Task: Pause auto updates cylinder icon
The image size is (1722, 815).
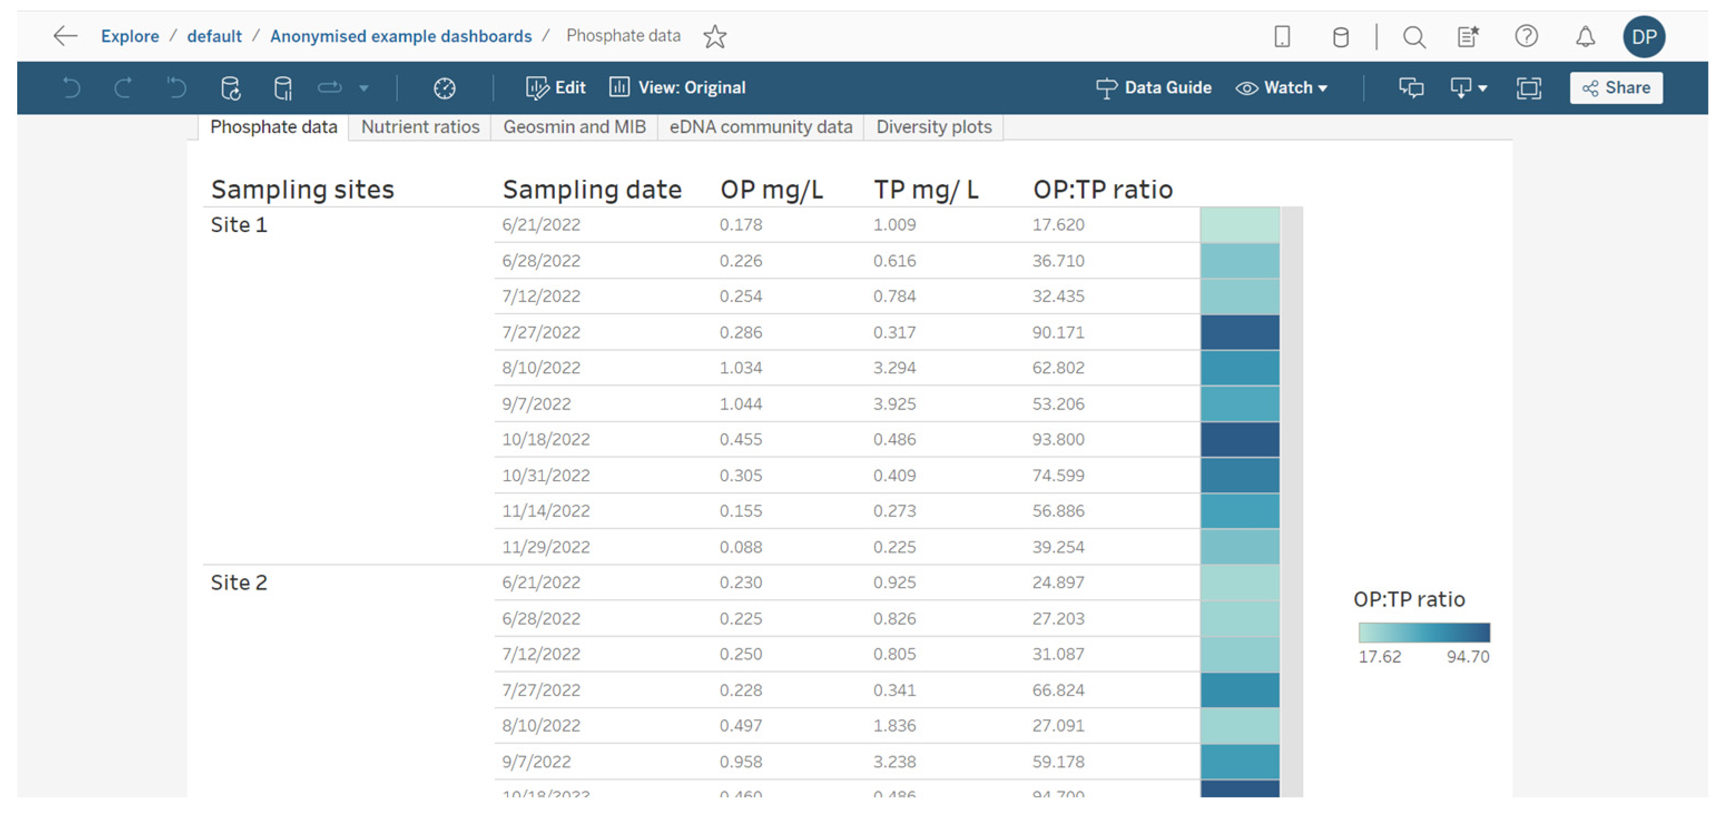Action: (283, 87)
